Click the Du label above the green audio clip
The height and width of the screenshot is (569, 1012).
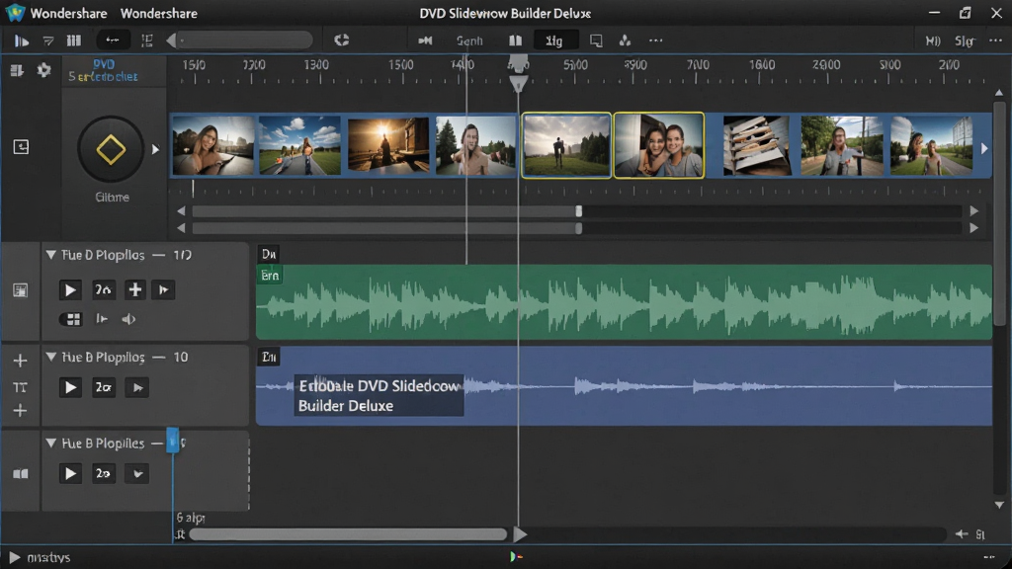coord(269,254)
